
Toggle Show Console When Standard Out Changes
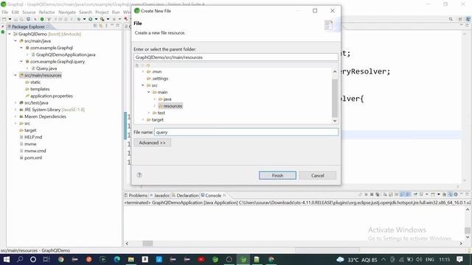(402, 194)
